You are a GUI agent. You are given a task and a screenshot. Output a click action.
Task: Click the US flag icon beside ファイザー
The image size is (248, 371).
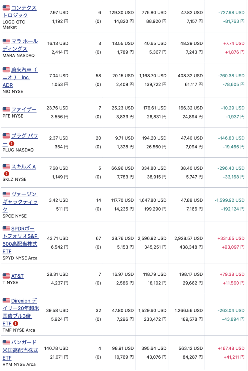6,109
